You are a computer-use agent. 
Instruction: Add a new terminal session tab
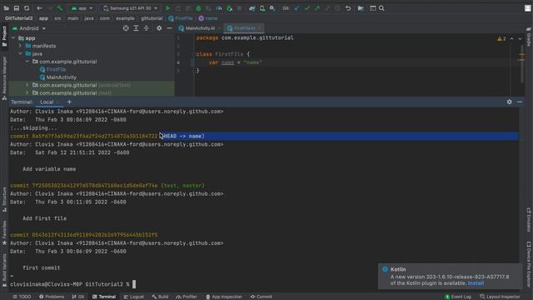click(x=69, y=102)
